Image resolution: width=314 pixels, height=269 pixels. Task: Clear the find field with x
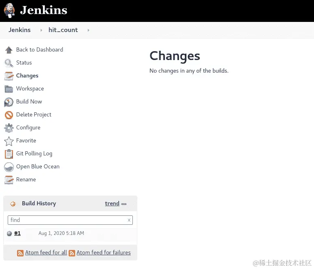pos(129,220)
